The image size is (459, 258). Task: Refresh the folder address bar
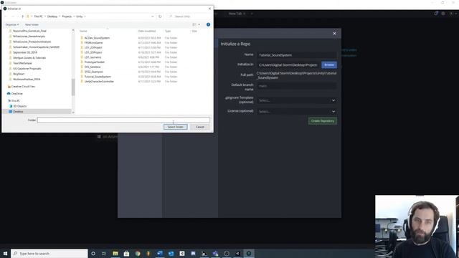click(160, 16)
